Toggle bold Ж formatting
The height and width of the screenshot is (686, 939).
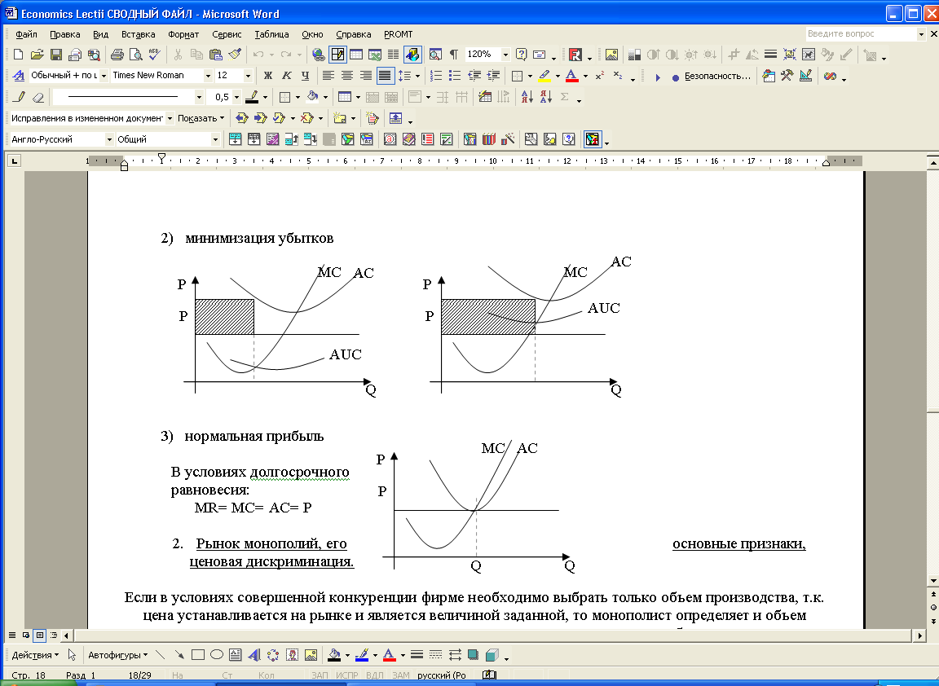coord(268,76)
